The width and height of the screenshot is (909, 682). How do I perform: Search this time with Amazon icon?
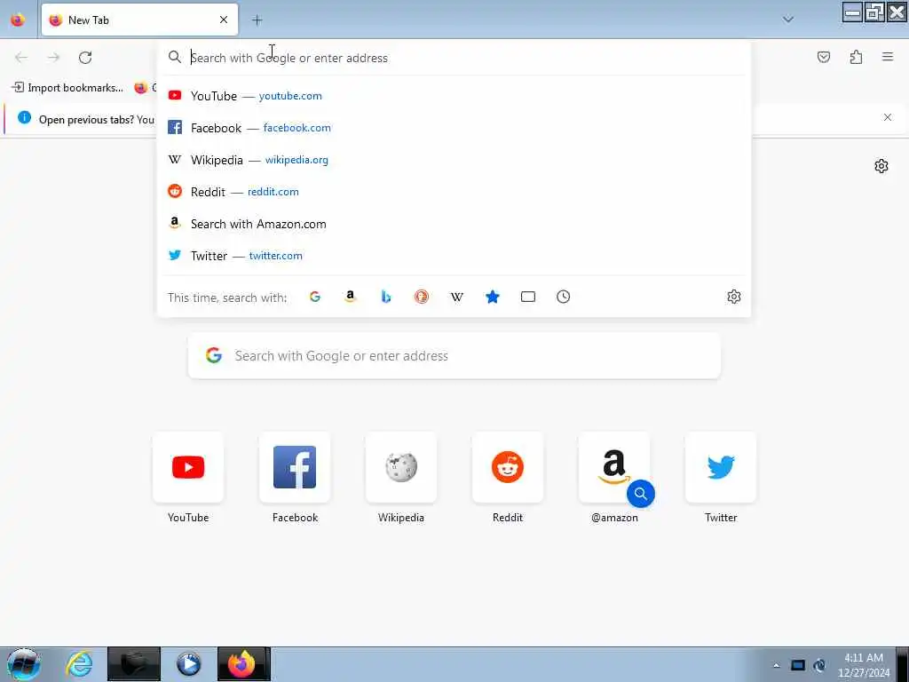350,297
